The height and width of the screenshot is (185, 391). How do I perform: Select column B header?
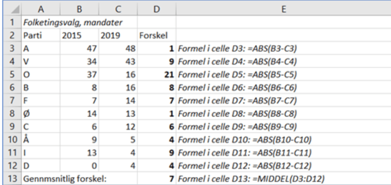pos(79,9)
